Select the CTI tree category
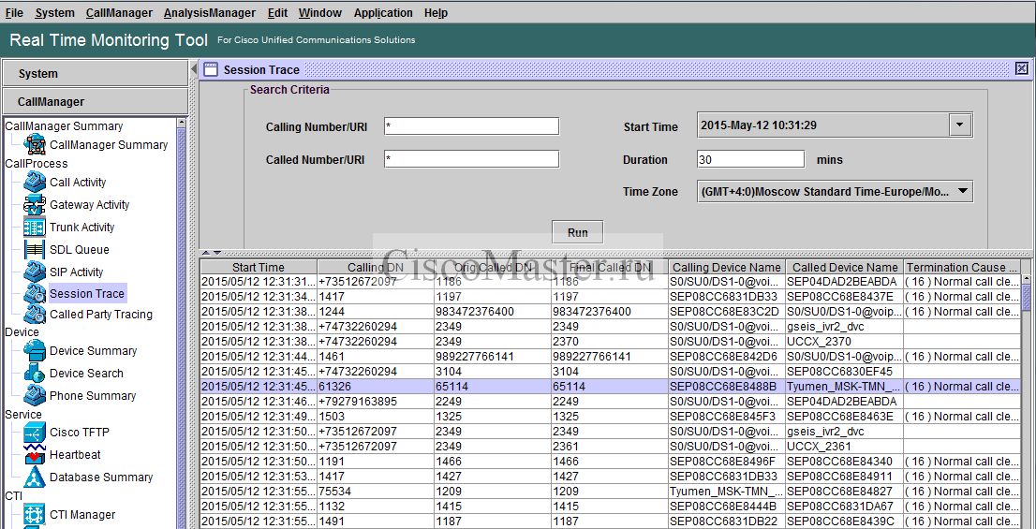The image size is (1036, 529). [13, 495]
